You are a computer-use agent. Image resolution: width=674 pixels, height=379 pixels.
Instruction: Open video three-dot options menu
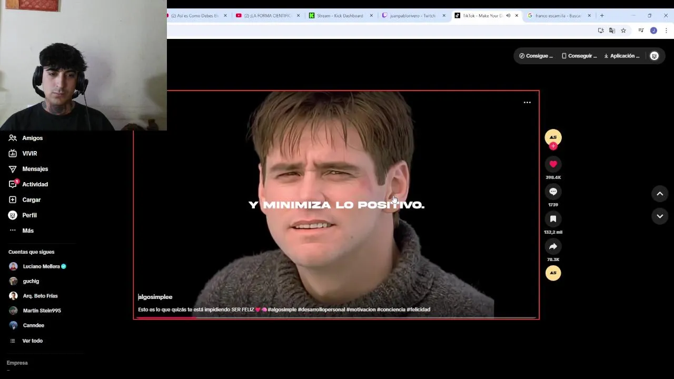(x=527, y=103)
